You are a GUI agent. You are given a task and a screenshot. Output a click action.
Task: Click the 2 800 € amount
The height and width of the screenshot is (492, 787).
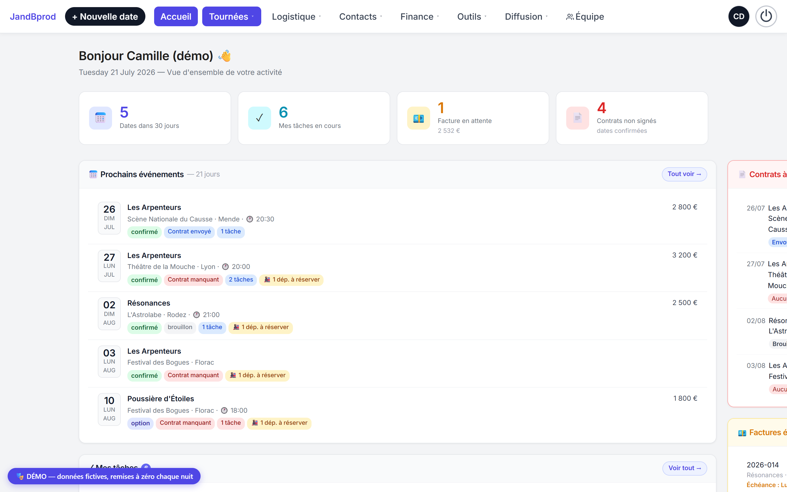pos(685,207)
